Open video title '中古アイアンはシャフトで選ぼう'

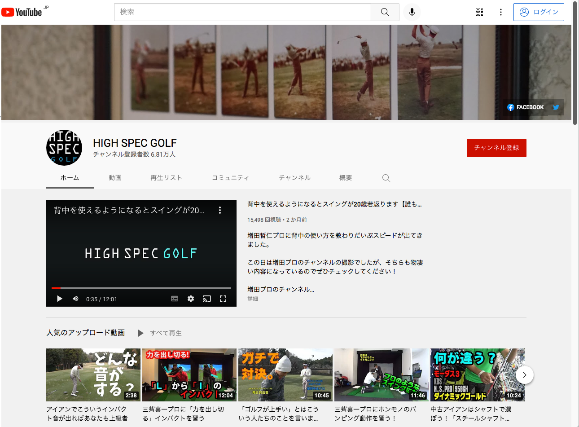[x=471, y=414]
